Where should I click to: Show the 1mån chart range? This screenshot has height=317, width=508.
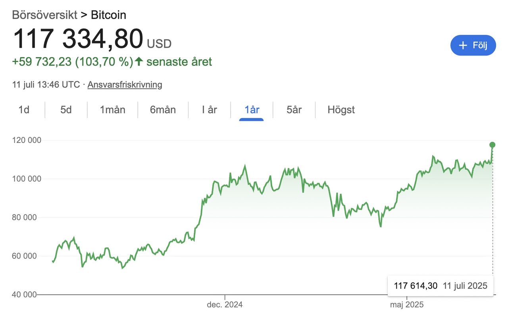[112, 110]
